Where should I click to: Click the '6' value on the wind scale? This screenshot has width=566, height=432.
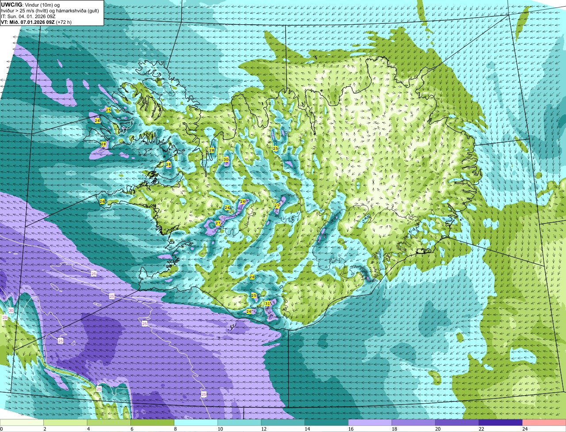point(131,428)
